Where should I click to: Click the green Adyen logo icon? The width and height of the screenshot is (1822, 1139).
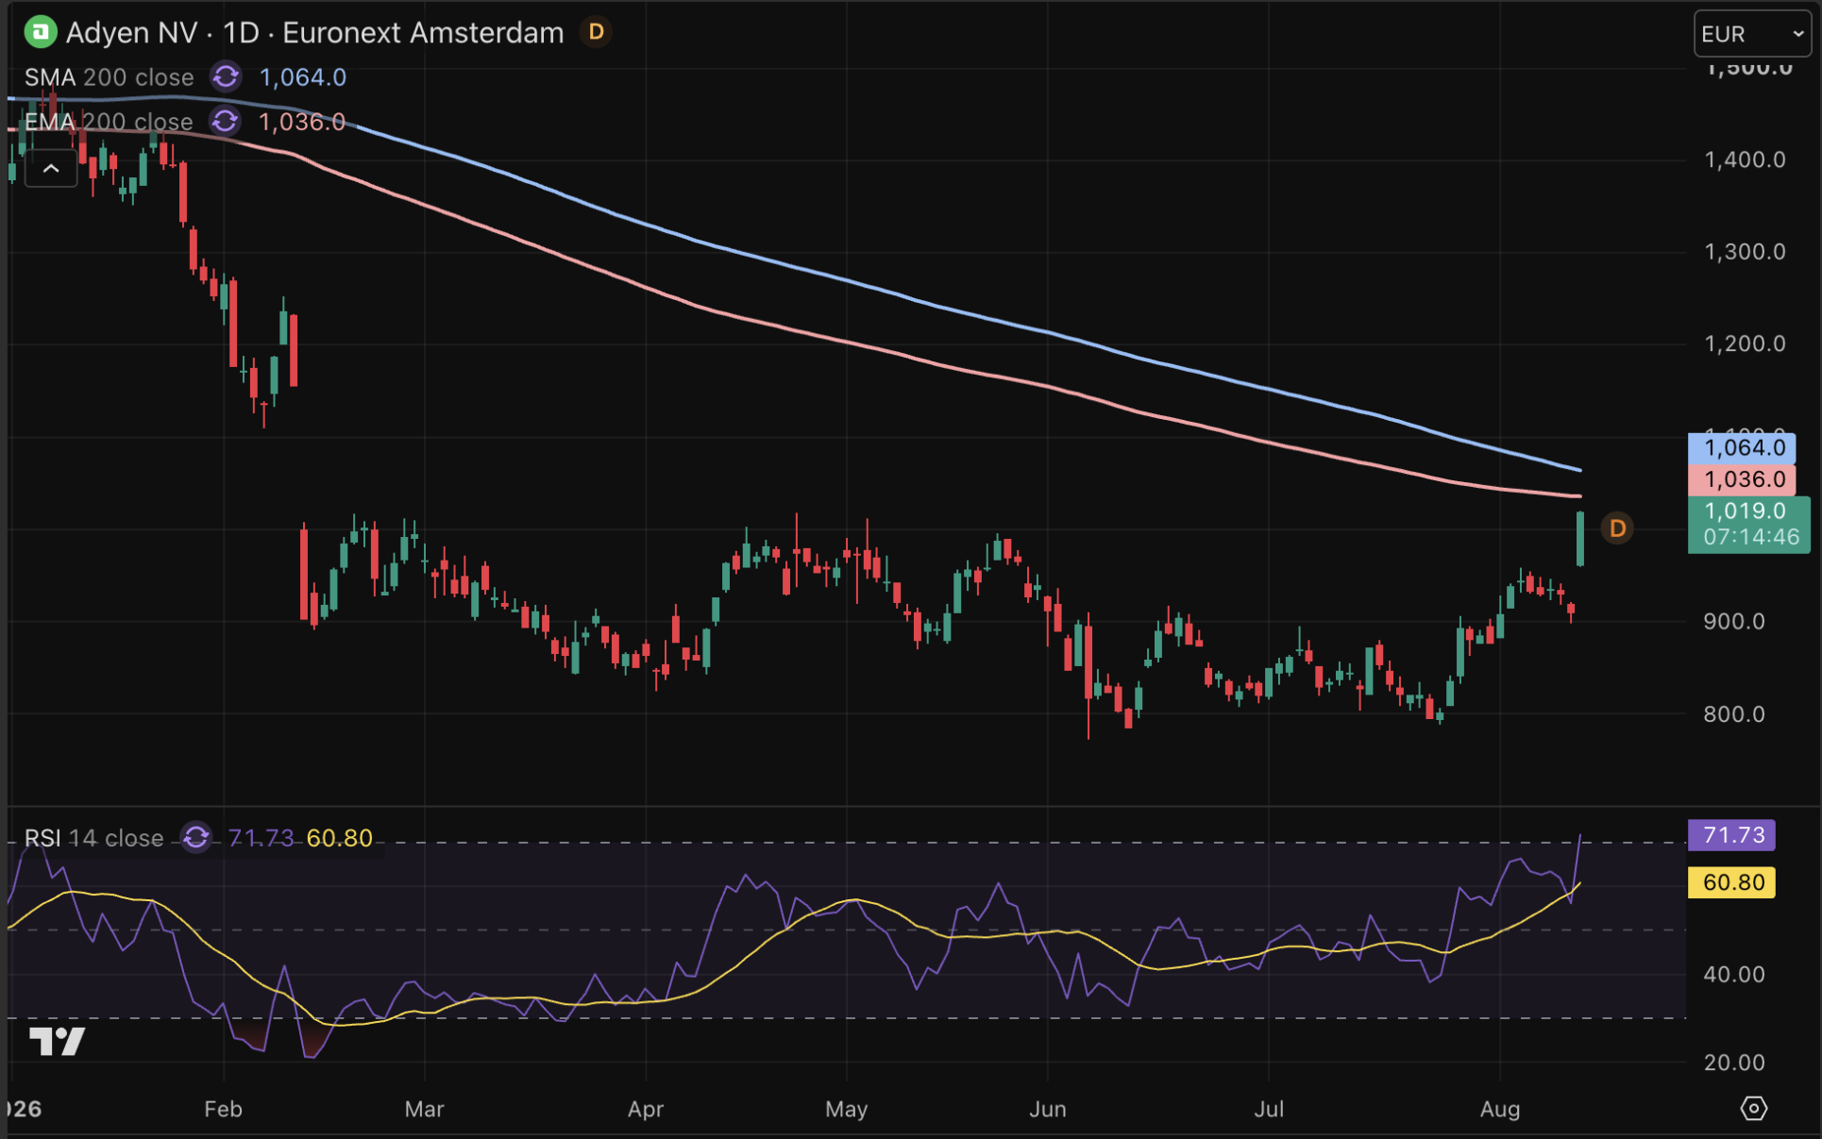[41, 33]
